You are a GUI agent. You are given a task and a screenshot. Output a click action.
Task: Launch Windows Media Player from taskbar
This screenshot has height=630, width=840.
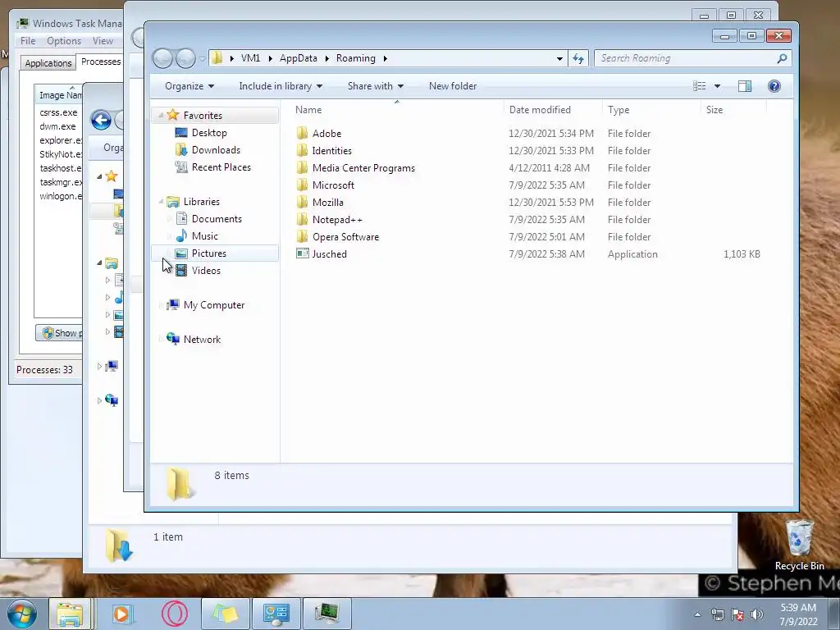coord(122,614)
